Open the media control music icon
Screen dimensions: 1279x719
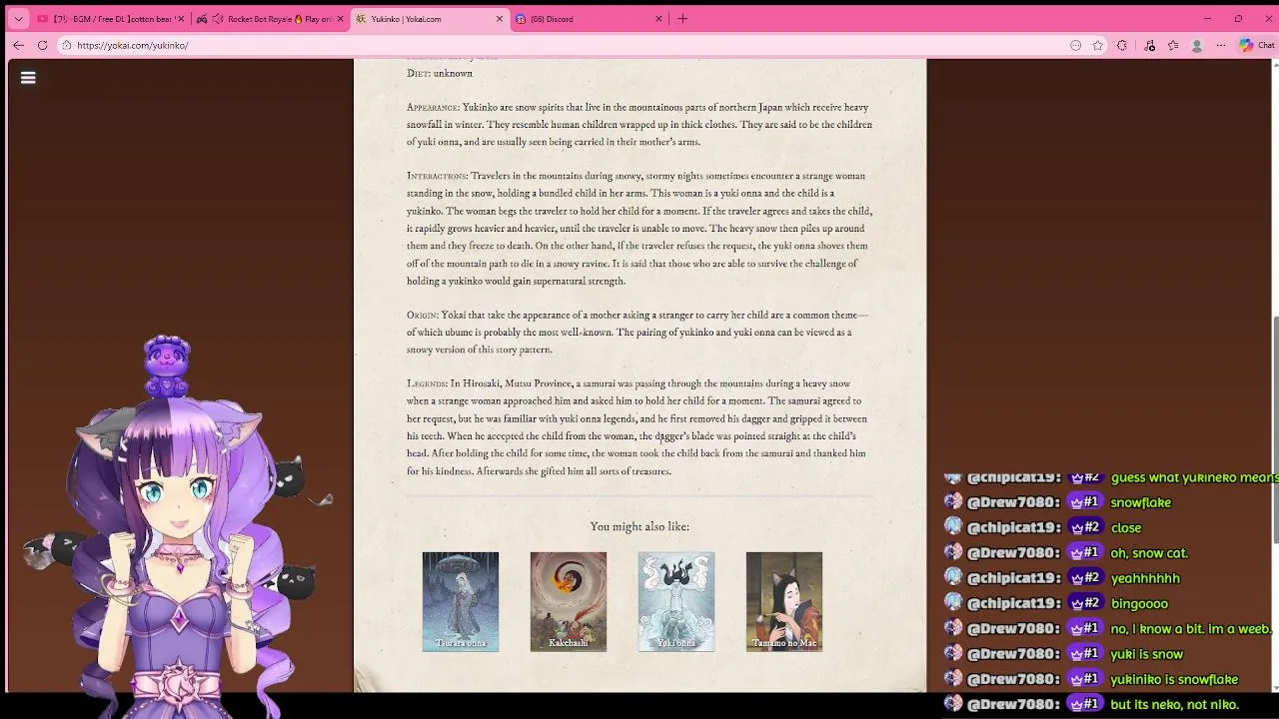pos(1149,45)
